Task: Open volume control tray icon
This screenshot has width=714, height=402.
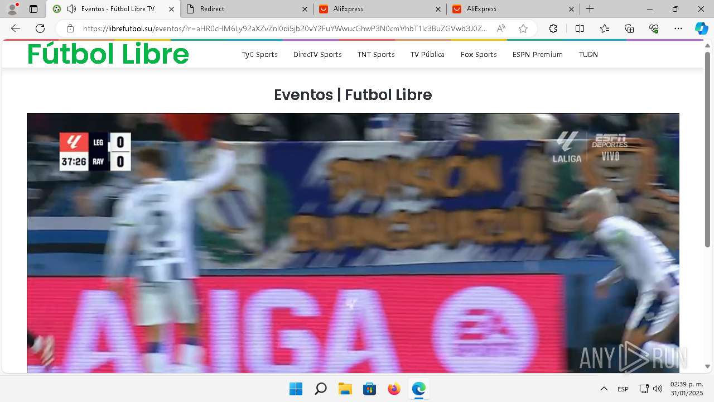Action: 658,389
